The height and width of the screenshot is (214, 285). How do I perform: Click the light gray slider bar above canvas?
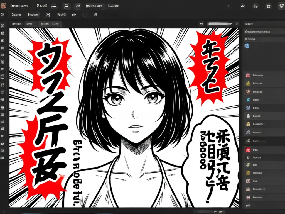[220, 24]
